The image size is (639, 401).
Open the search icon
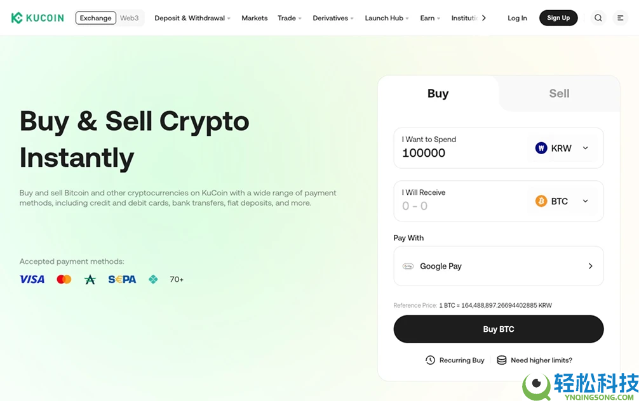[x=598, y=18]
